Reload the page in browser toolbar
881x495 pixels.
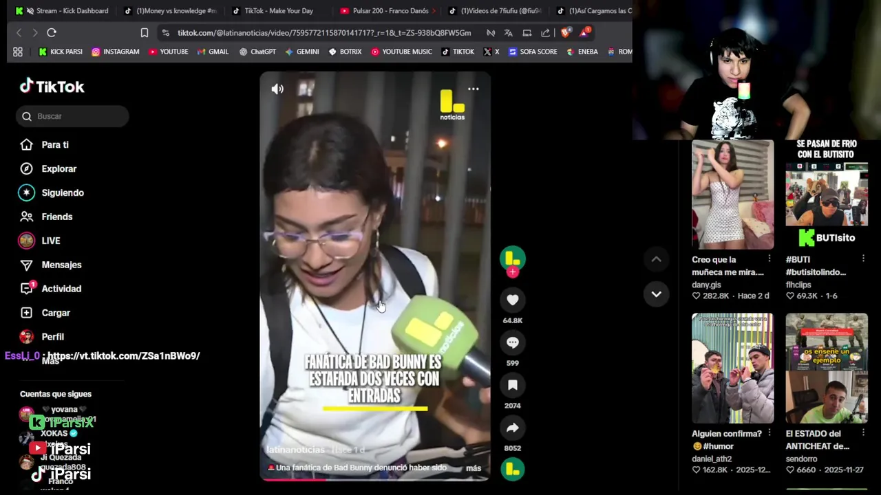pyautogui.click(x=52, y=32)
